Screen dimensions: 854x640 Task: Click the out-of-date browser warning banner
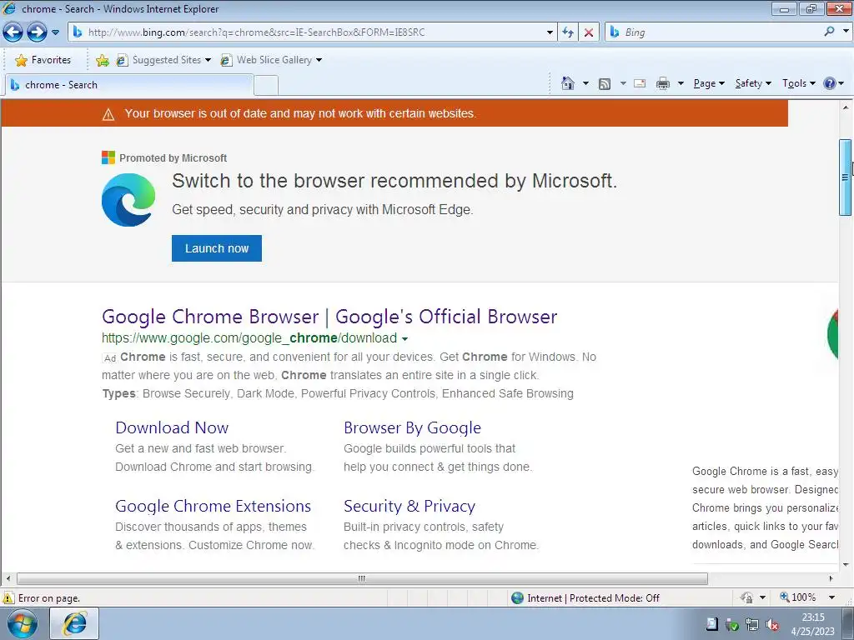tap(394, 113)
